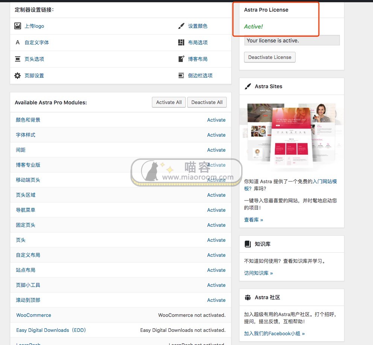
Task: Click the brush icon next to Astra Sites
Action: (248, 86)
